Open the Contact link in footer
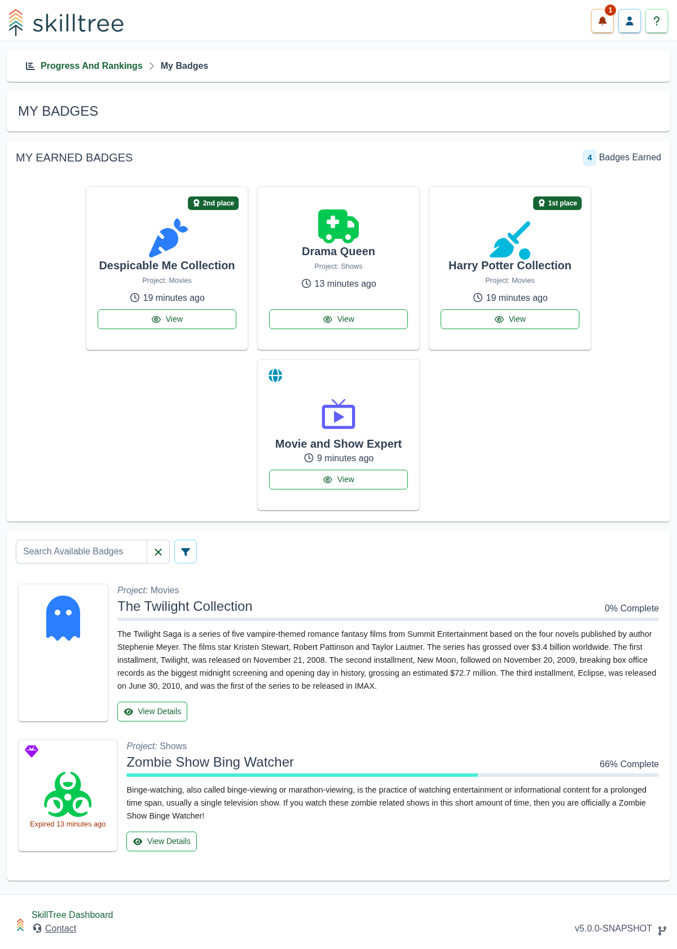This screenshot has width=677, height=949. 60,928
